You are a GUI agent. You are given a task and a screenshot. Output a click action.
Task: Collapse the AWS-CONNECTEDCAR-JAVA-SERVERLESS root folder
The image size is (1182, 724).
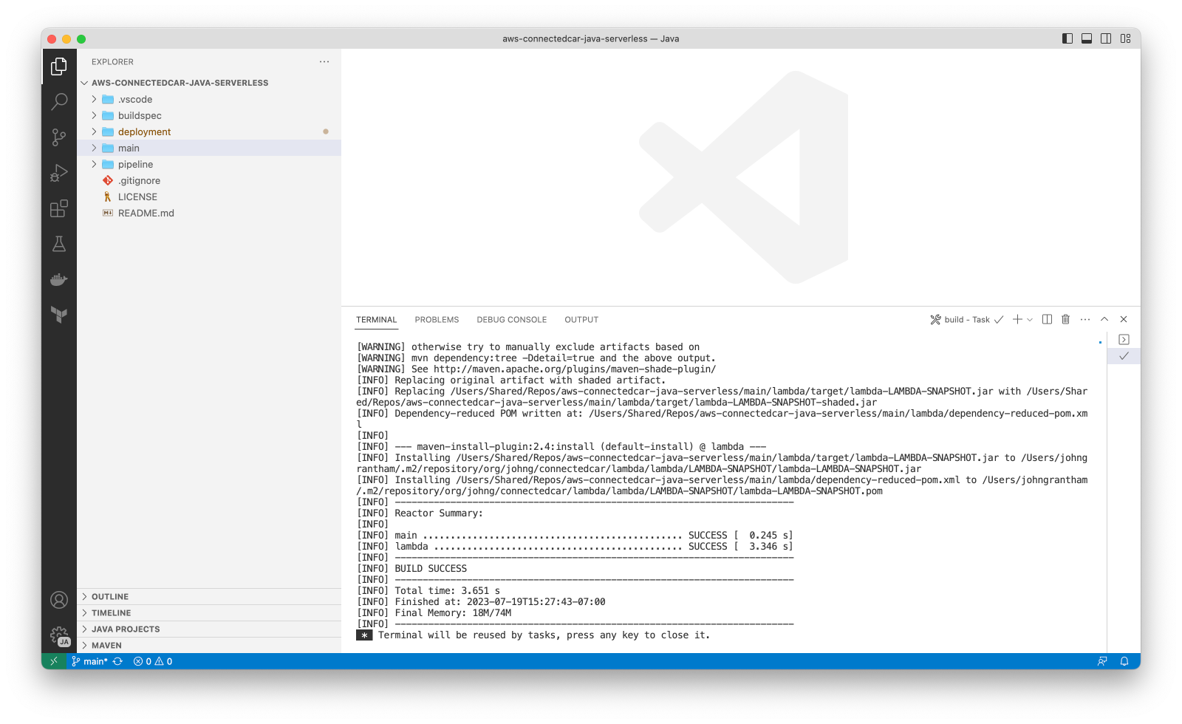point(84,83)
